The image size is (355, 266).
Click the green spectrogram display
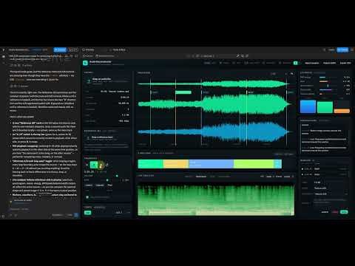tap(216, 199)
